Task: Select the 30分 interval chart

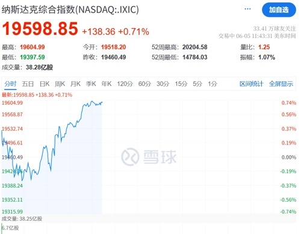Action: point(163,84)
